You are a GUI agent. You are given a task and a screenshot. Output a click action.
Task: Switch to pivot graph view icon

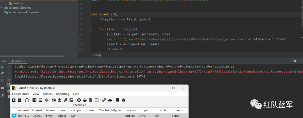[34, 100]
